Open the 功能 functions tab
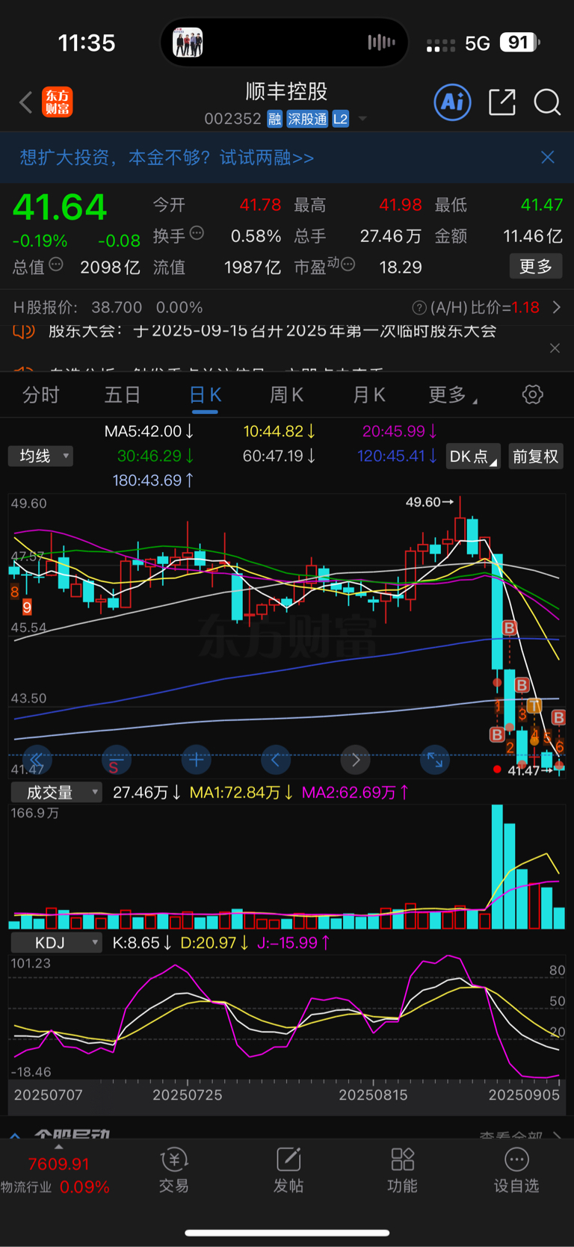Image resolution: width=574 pixels, height=1247 pixels. [402, 1170]
